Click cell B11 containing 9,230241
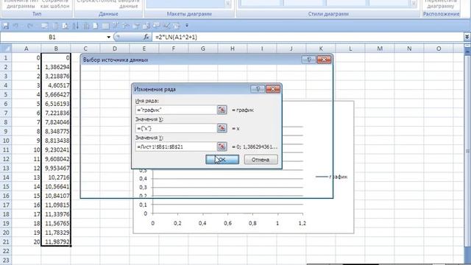471x265 pixels. (56, 149)
